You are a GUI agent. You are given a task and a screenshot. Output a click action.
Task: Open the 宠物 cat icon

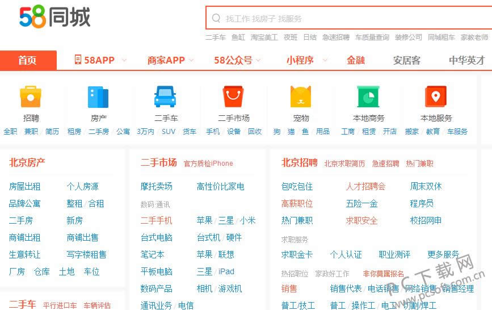click(301, 97)
